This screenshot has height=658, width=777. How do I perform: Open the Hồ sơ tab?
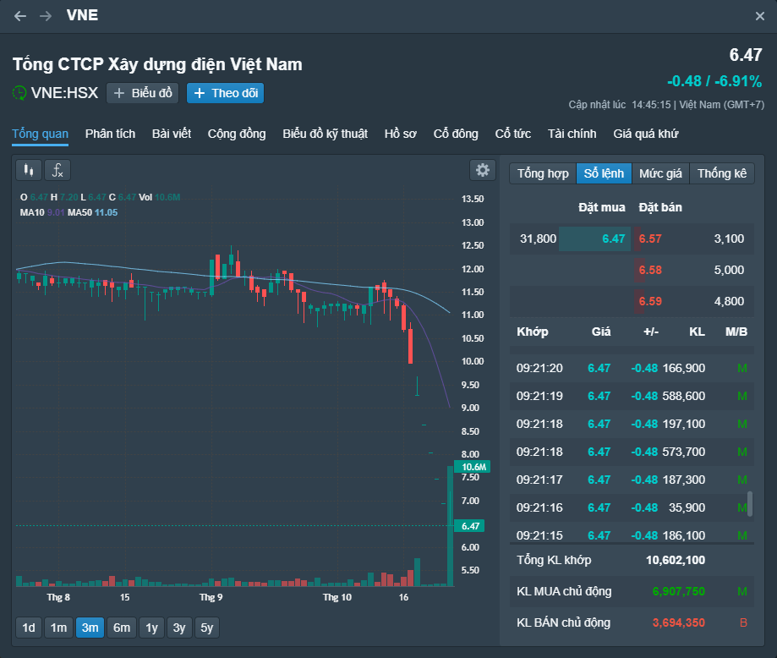401,134
